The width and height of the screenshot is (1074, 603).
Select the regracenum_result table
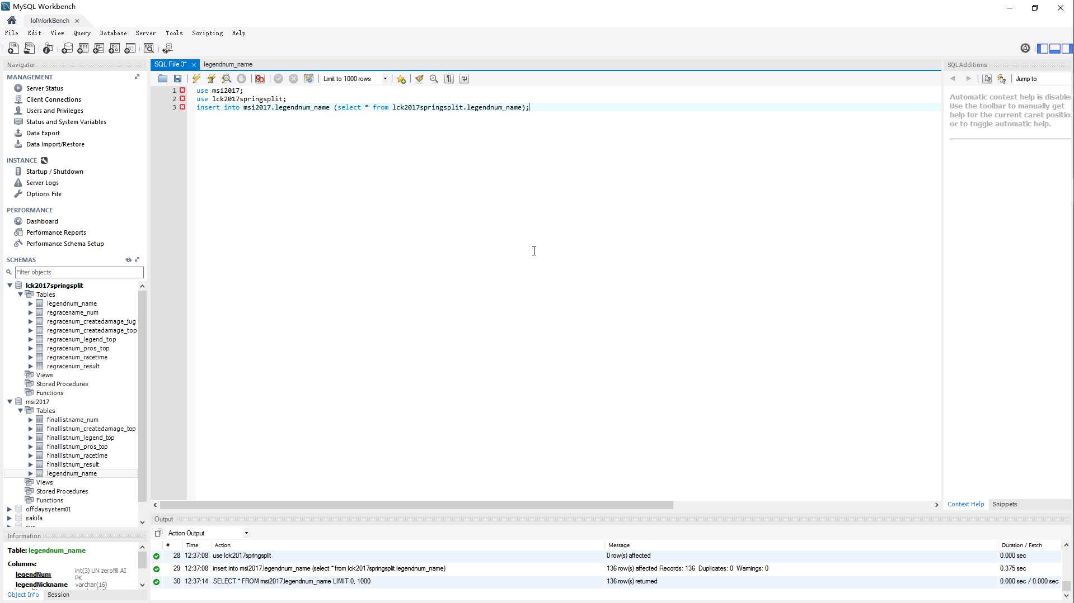[73, 366]
